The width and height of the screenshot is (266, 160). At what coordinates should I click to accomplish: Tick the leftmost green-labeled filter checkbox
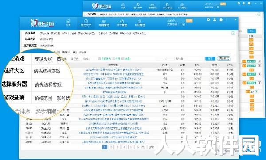99,59
